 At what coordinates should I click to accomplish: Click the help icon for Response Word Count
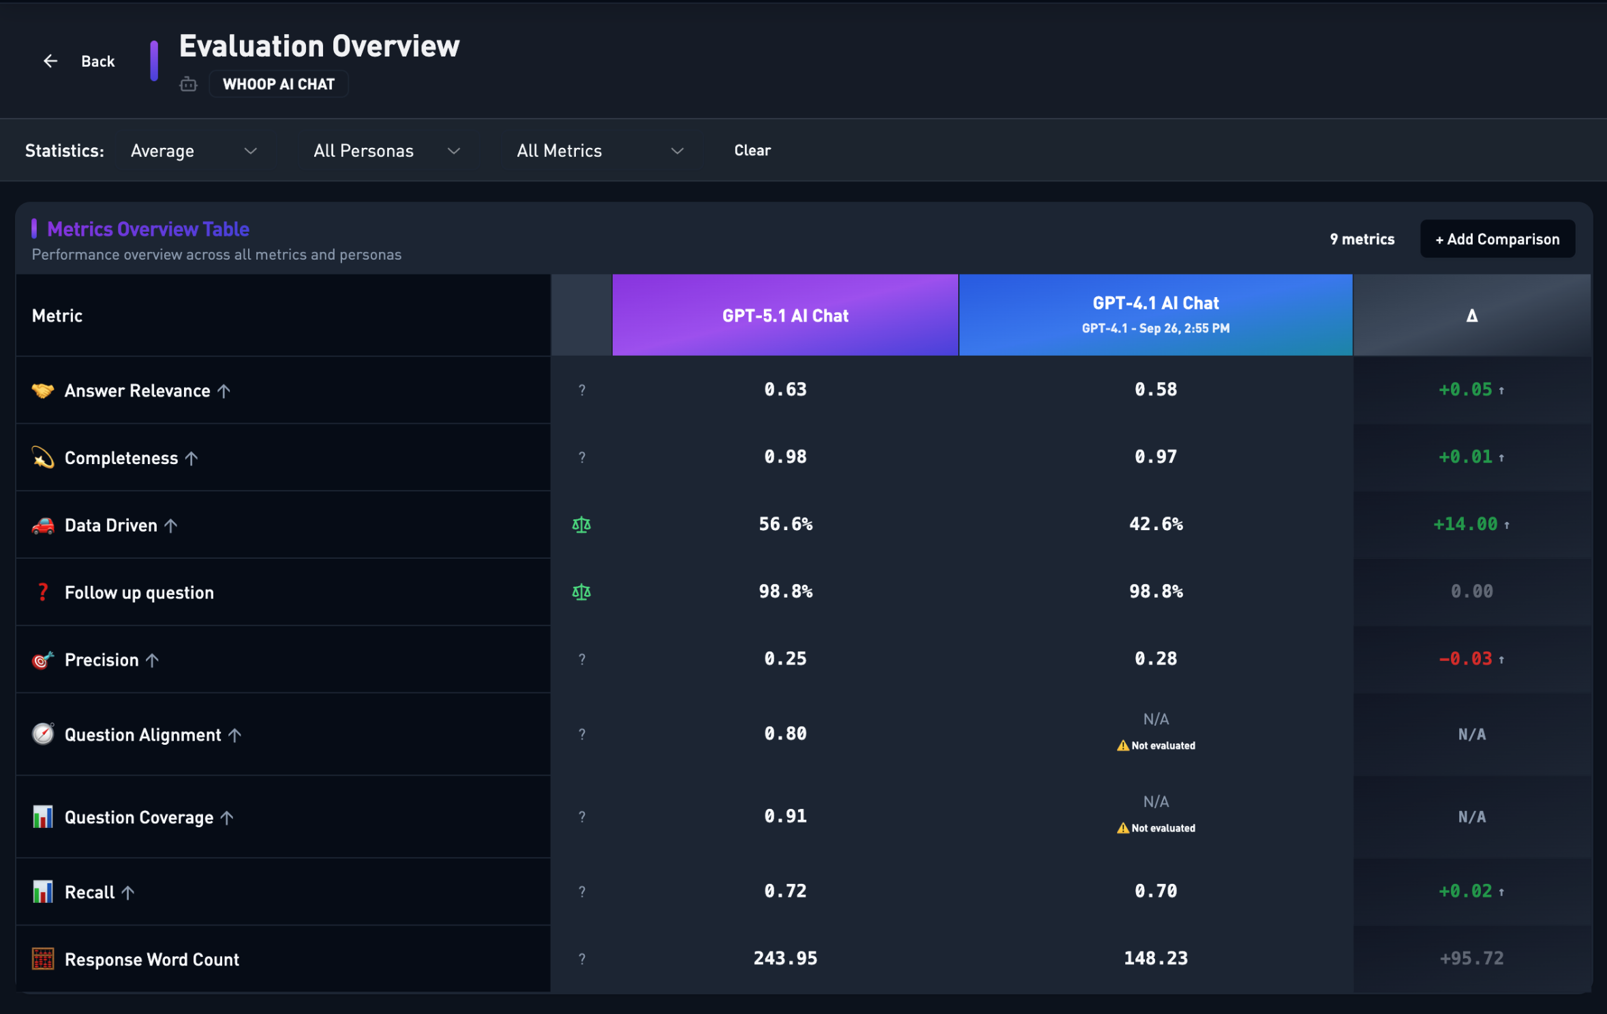582,959
